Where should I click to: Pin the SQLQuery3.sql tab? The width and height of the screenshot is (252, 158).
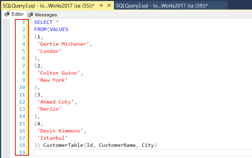pos(101,5)
